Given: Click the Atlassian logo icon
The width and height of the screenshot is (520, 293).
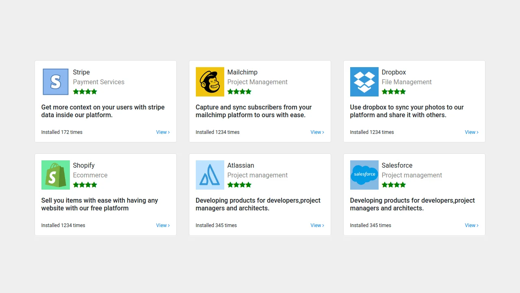Looking at the screenshot, I should point(210,175).
